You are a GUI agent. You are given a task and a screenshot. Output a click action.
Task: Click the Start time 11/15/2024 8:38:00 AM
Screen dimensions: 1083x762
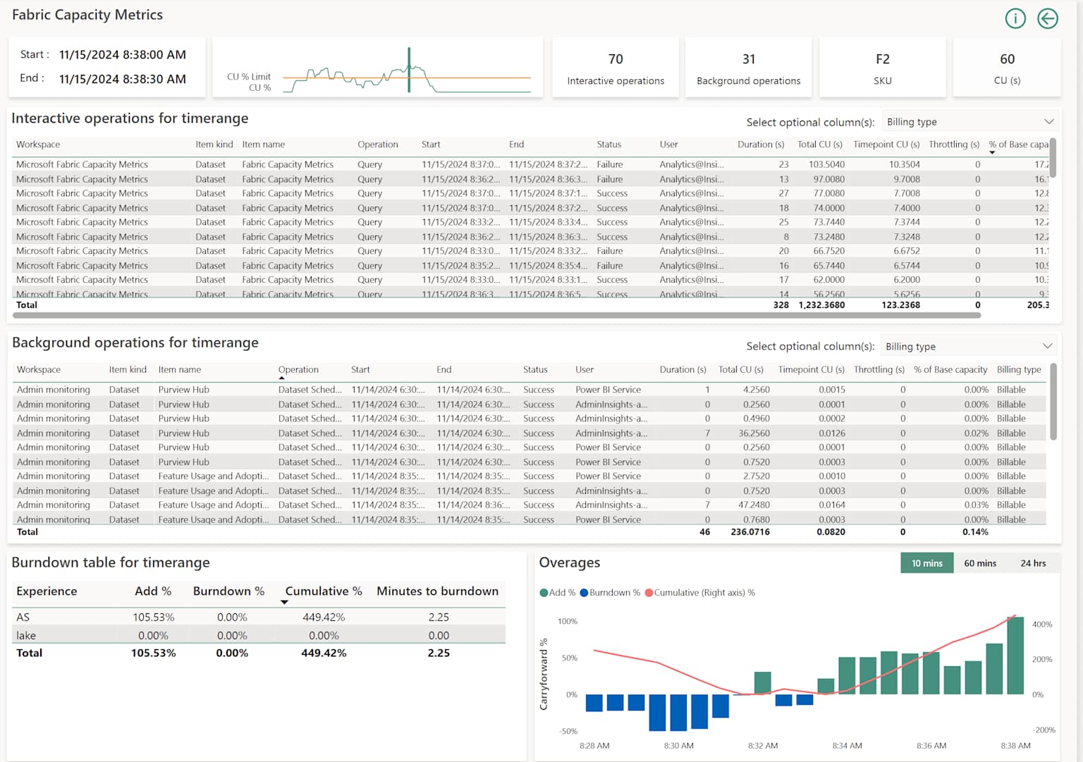click(x=123, y=54)
